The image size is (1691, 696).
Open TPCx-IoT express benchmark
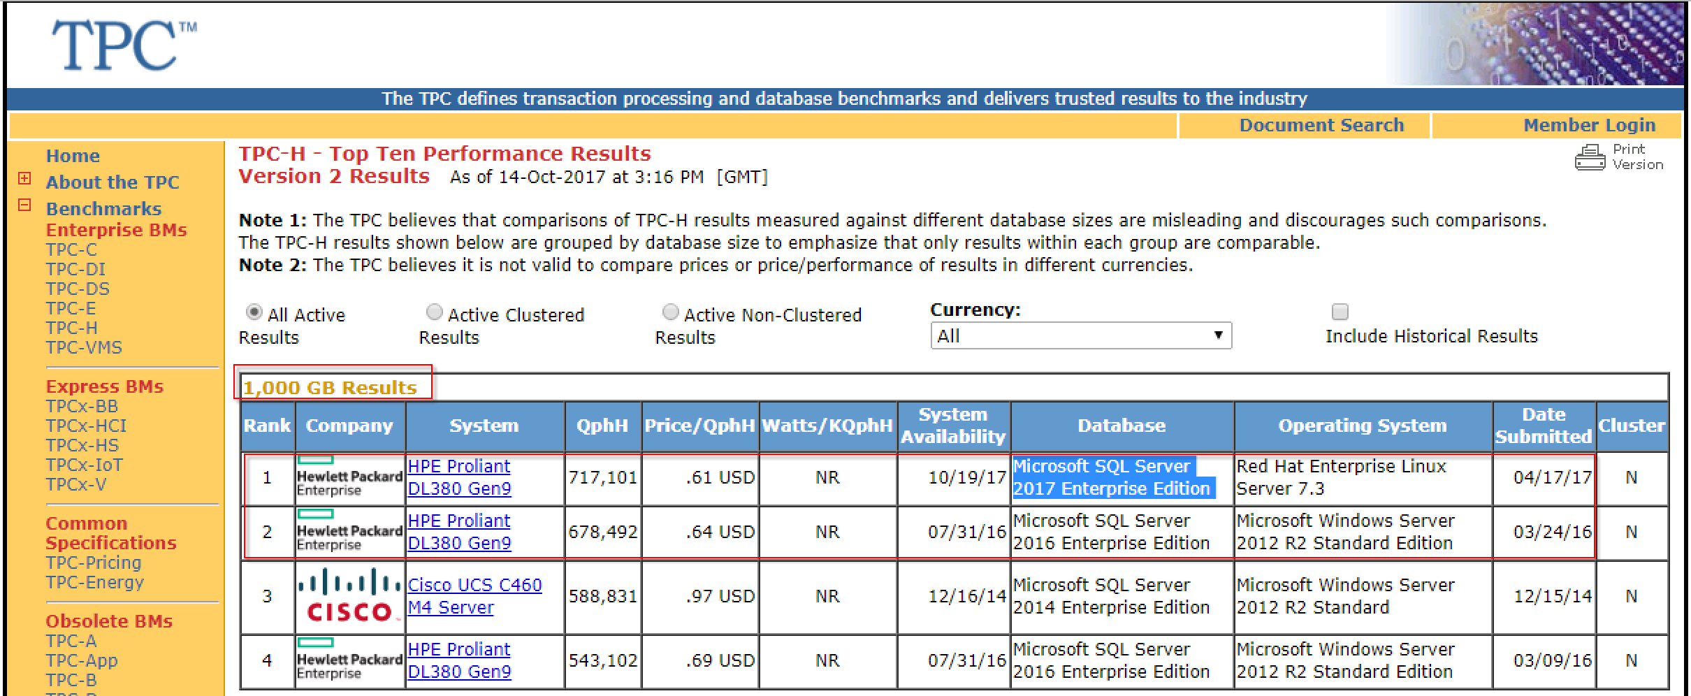pyautogui.click(x=85, y=465)
